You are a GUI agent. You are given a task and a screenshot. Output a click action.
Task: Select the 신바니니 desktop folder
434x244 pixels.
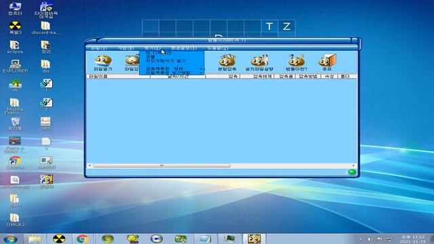15,220
